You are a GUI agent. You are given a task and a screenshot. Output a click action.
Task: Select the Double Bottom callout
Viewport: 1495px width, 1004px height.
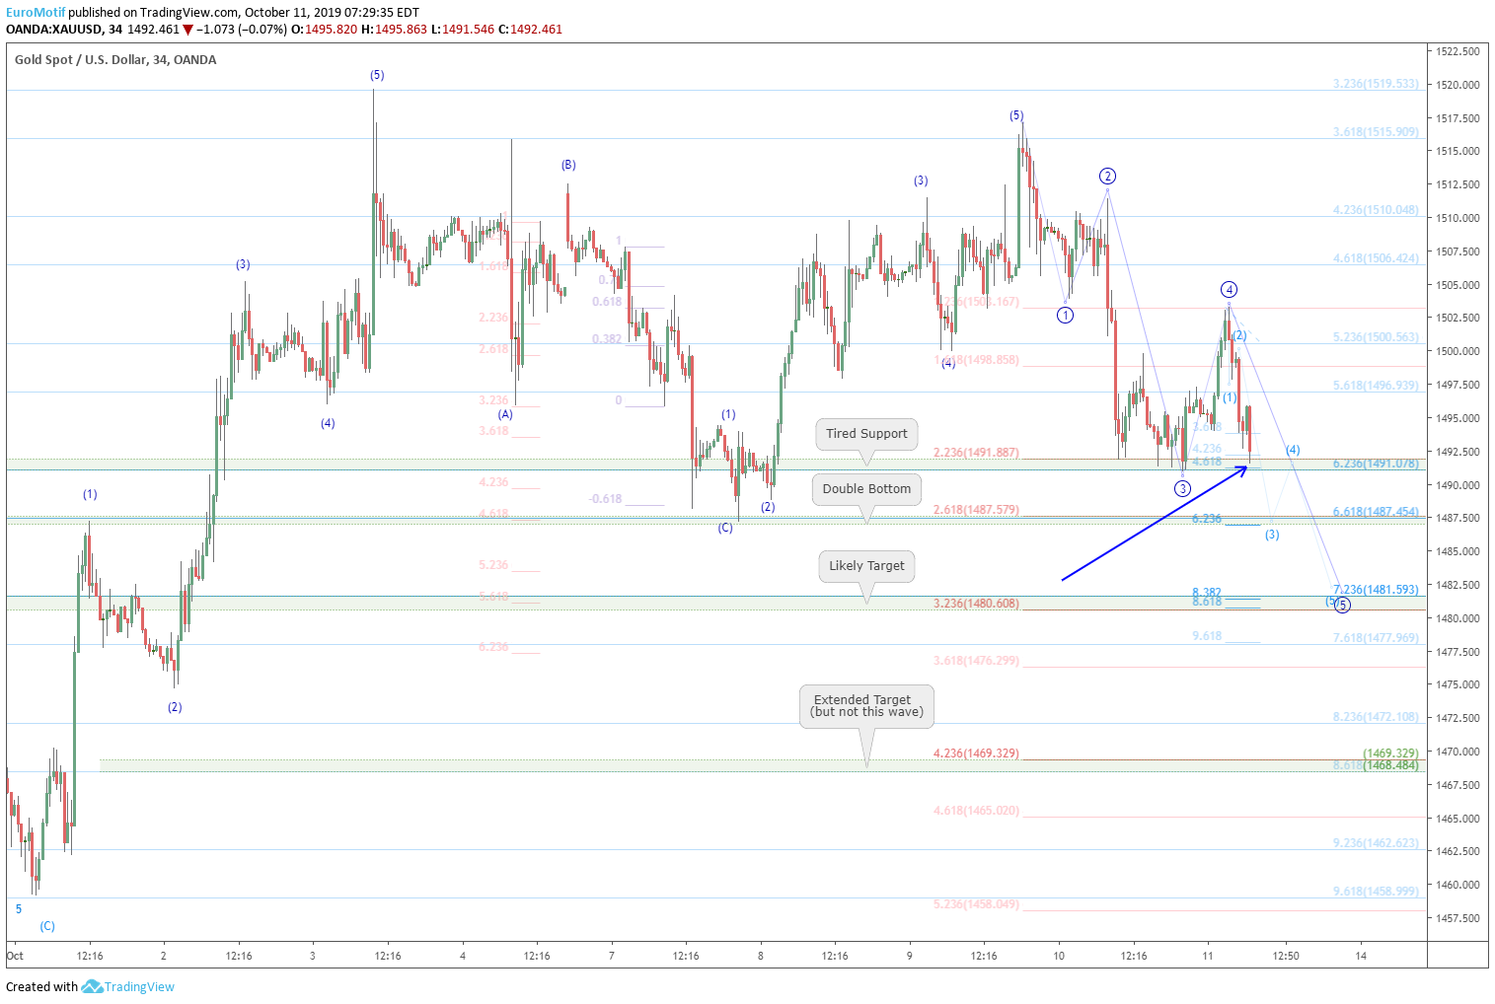(x=866, y=488)
